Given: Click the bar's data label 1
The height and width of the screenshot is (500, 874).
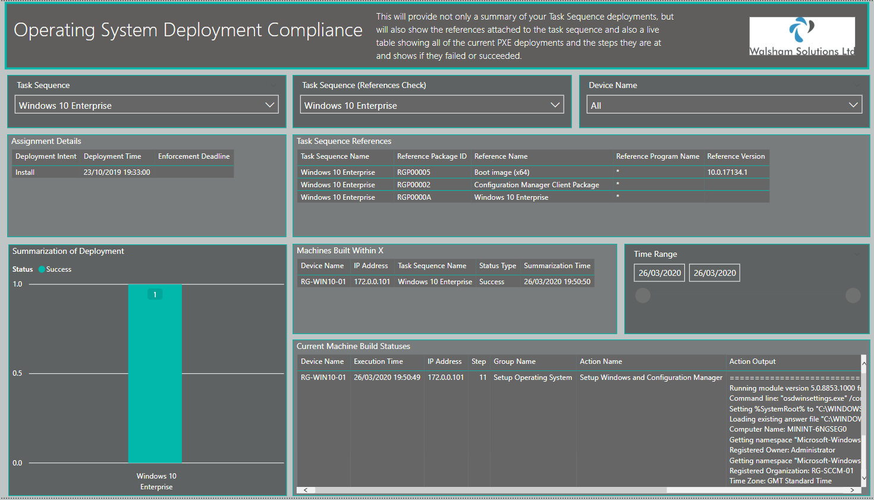Looking at the screenshot, I should click(155, 294).
